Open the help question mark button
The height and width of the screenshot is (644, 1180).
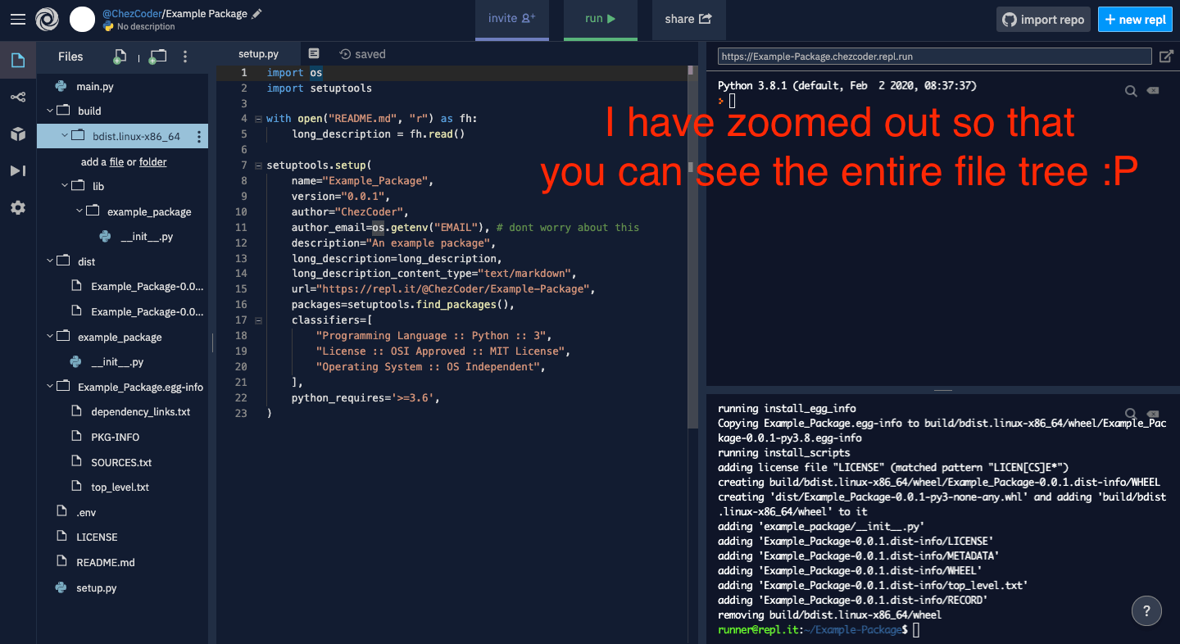1146,610
